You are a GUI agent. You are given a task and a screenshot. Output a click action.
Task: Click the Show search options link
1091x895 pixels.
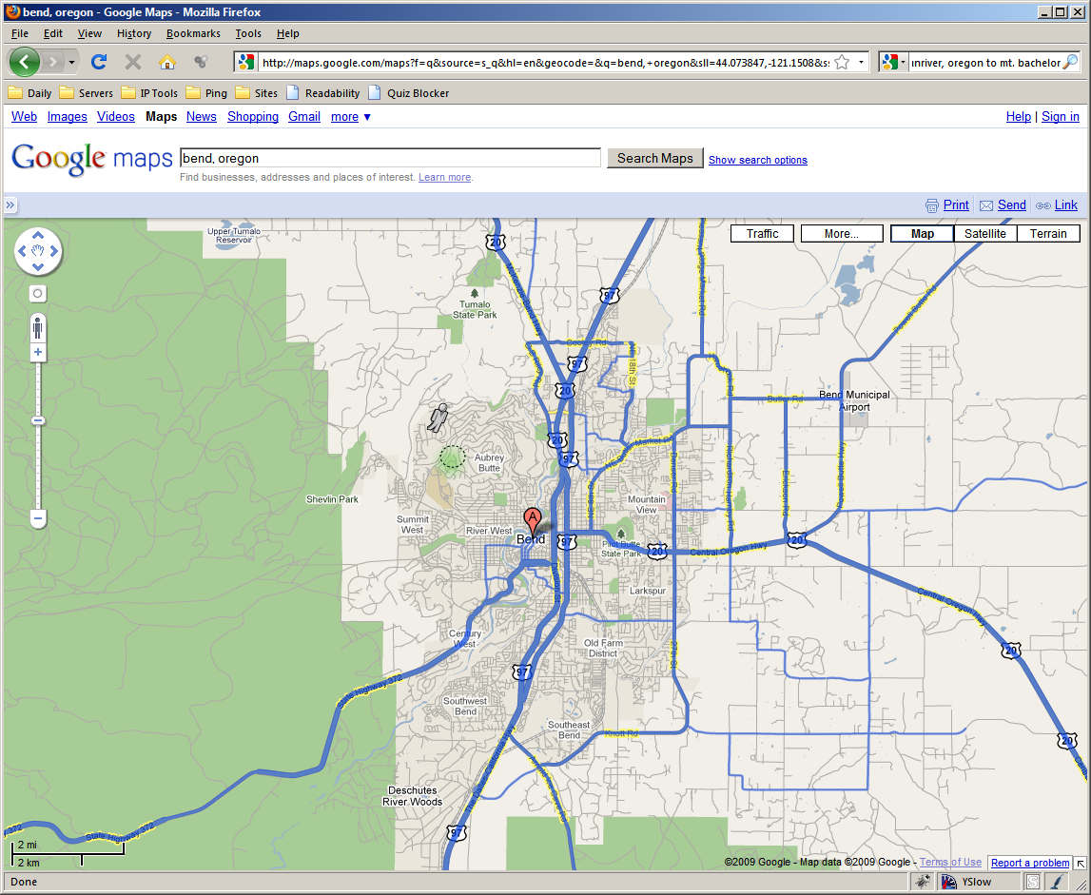pos(757,160)
